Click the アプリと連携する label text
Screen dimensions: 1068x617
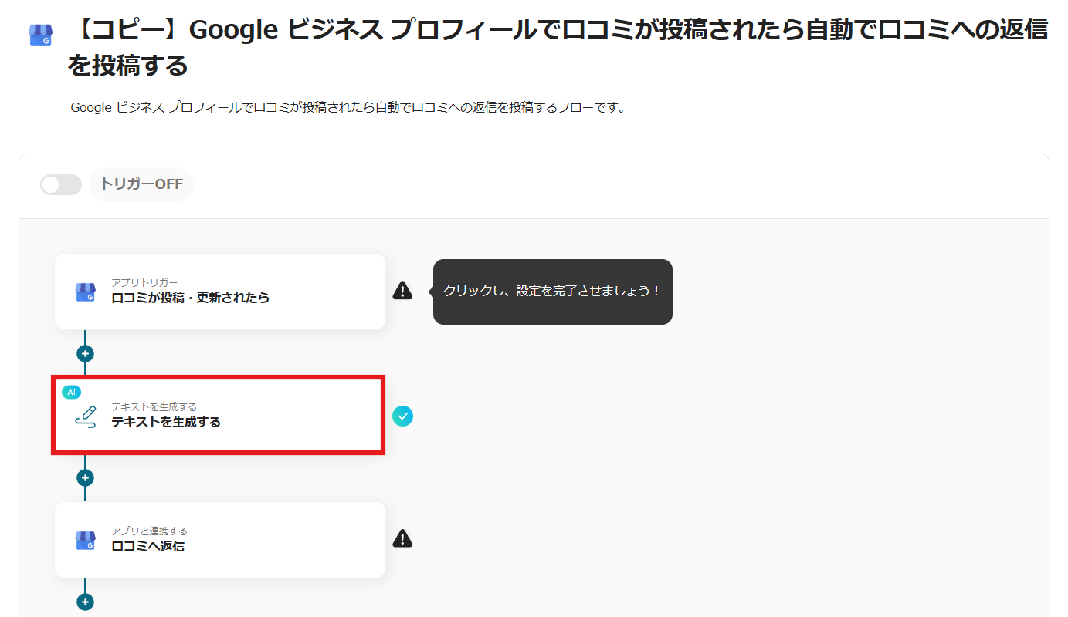(149, 531)
